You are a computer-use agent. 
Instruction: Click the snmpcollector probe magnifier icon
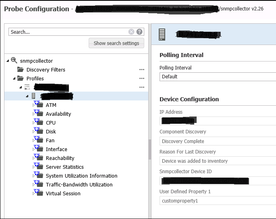coord(14,60)
